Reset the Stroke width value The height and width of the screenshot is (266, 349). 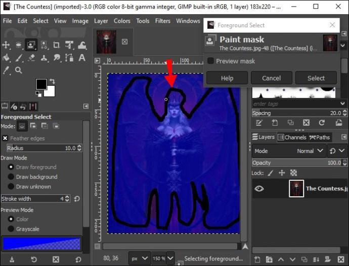point(77,198)
